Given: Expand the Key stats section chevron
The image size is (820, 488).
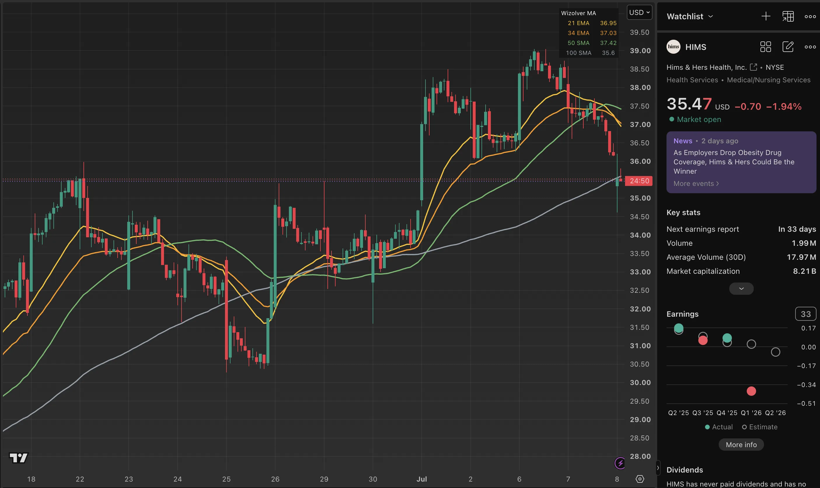Looking at the screenshot, I should click(741, 289).
